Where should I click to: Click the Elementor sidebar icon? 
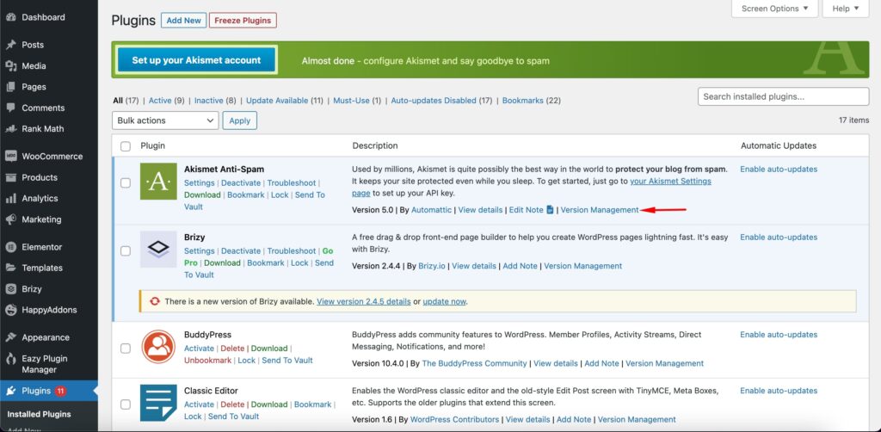[x=10, y=247]
